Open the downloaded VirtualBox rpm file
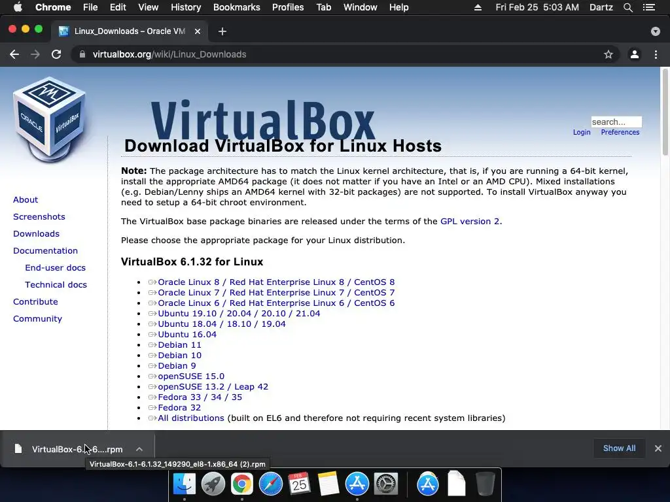This screenshot has width=670, height=502. [x=77, y=449]
